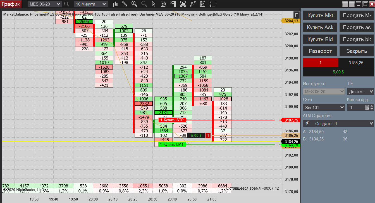
Task: Click the 20:30 time axis label
Action: [153, 199]
